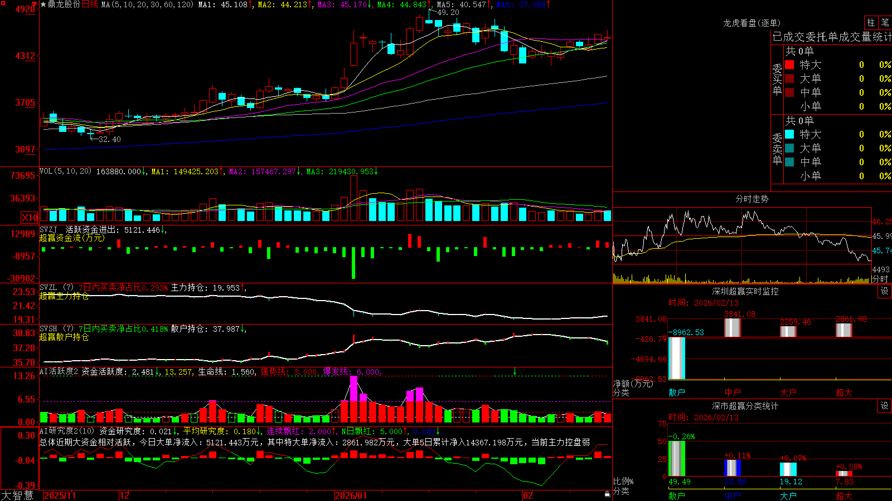The image size is (892, 501).
Task: Click the VOL(5,10,20) indicator label
Action: coord(66,171)
